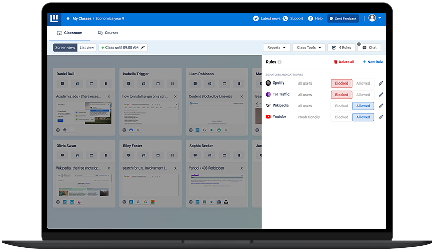
Task: Expand the Reports dropdown
Action: (276, 47)
